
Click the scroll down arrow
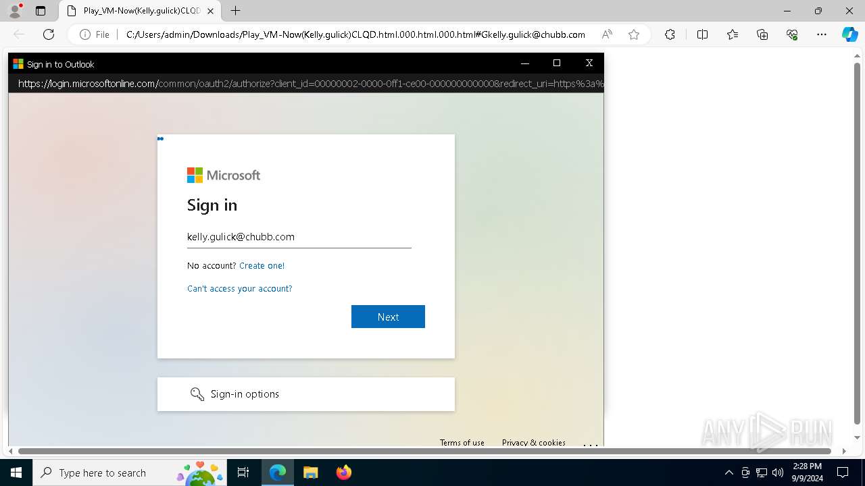click(x=858, y=438)
